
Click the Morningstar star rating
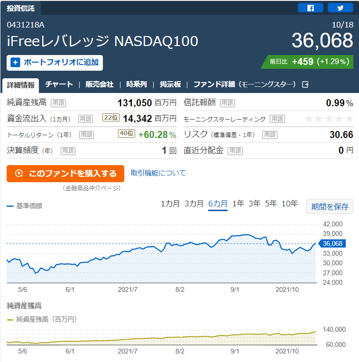click(x=329, y=119)
